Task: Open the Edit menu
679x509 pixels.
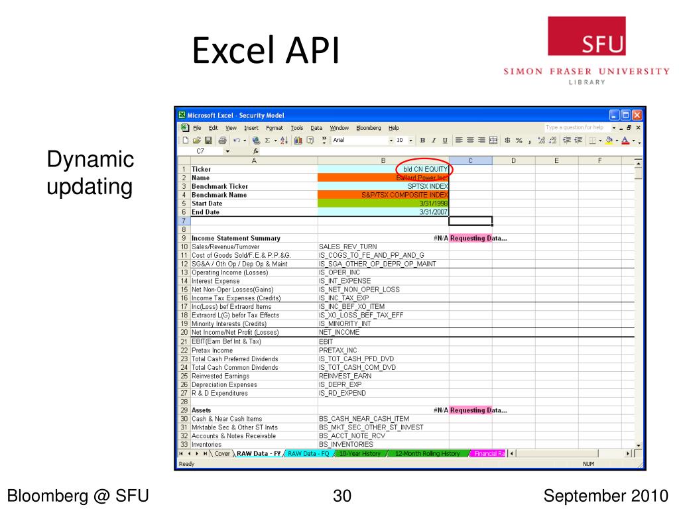Action: [213, 128]
